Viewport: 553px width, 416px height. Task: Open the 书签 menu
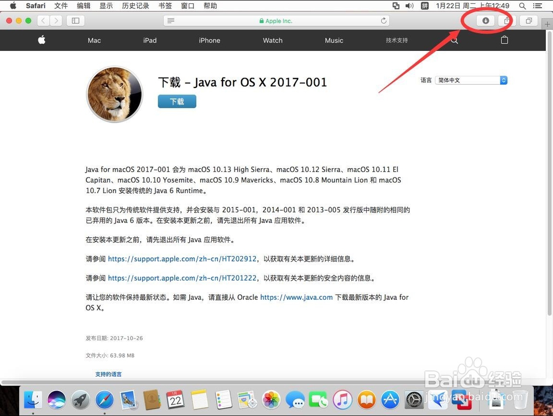pyautogui.click(x=165, y=6)
